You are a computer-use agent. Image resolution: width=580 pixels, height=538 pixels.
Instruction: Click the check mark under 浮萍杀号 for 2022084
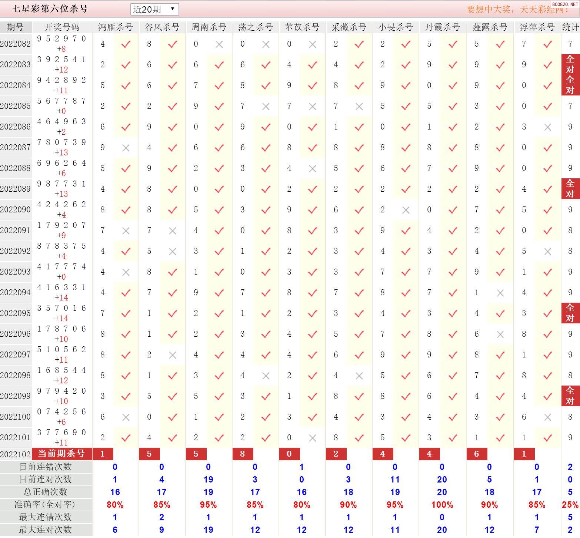pyautogui.click(x=548, y=86)
